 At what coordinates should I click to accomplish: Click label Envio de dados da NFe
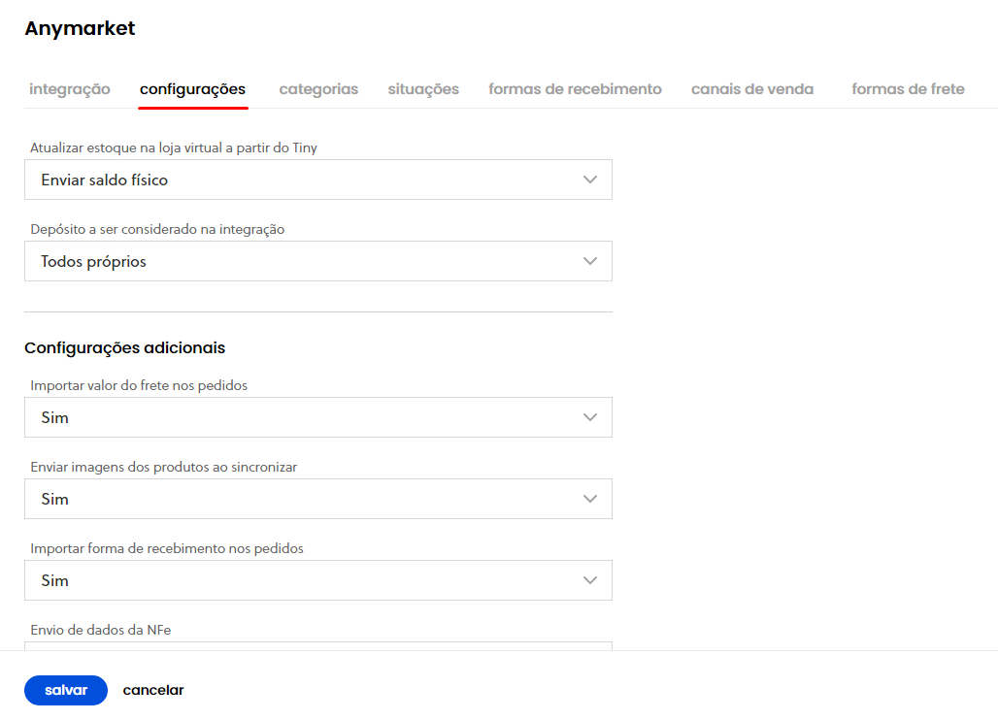101,630
